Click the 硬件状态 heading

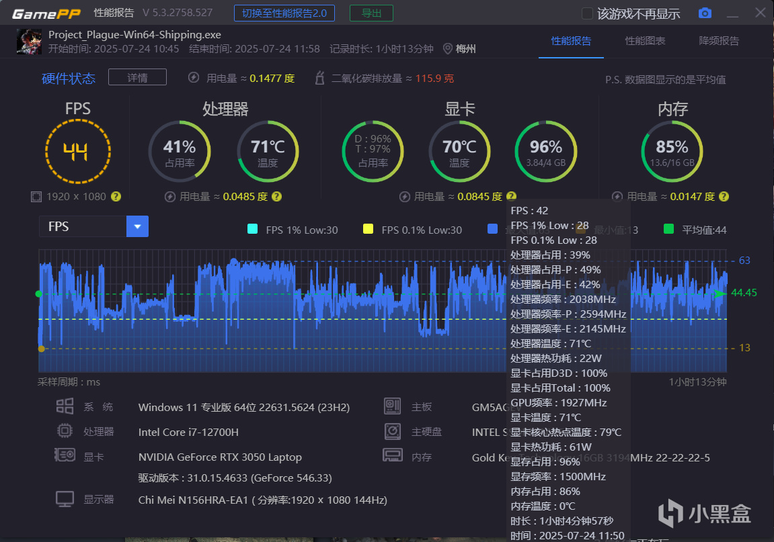pyautogui.click(x=69, y=79)
